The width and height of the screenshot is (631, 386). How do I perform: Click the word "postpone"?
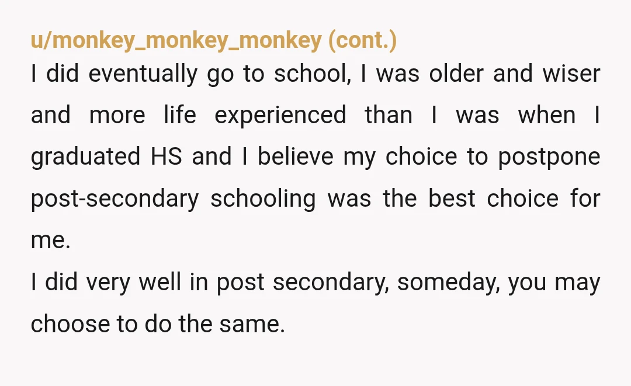[549, 158]
